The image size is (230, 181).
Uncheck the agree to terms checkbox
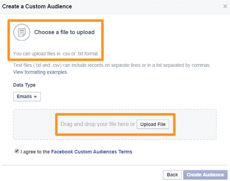[17, 151]
